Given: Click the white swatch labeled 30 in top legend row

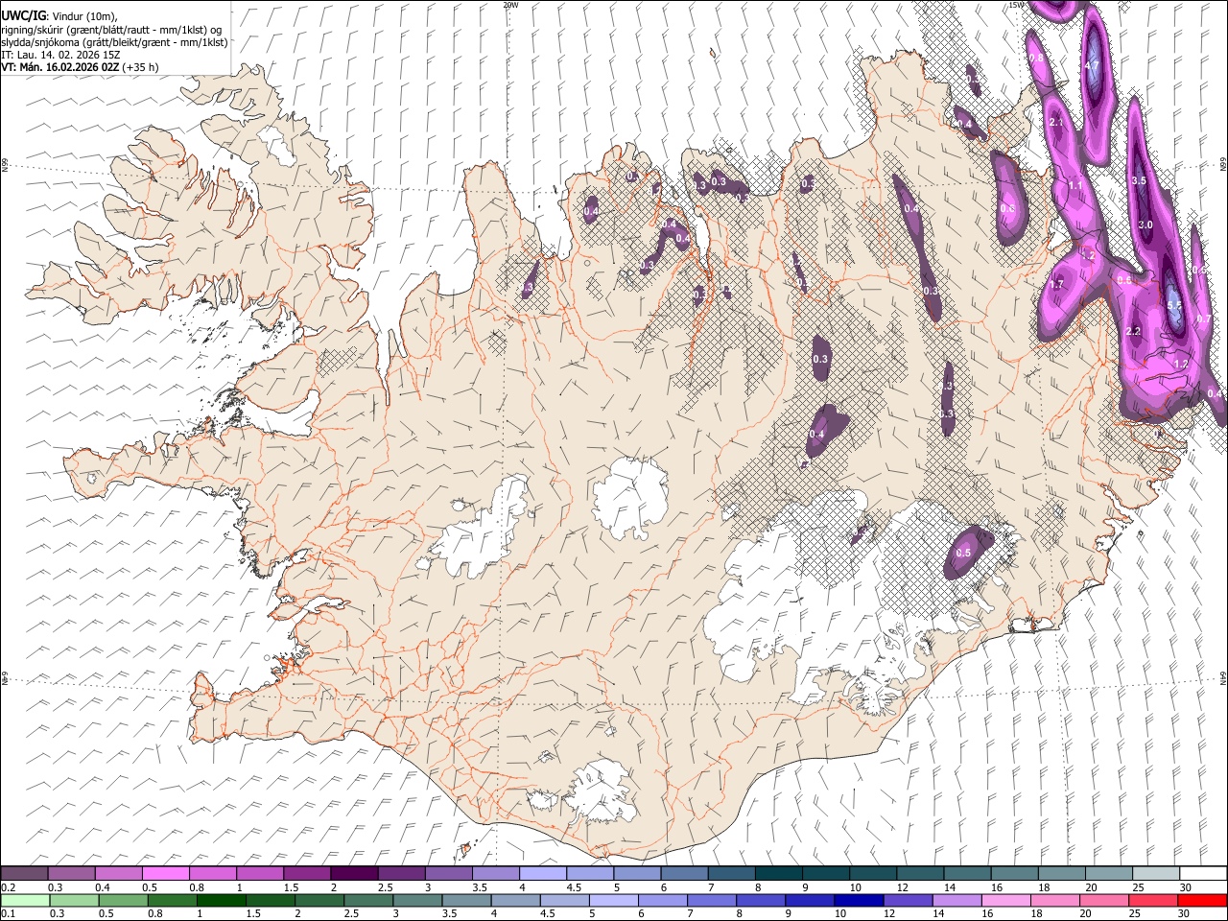Looking at the screenshot, I should [x=1202, y=874].
